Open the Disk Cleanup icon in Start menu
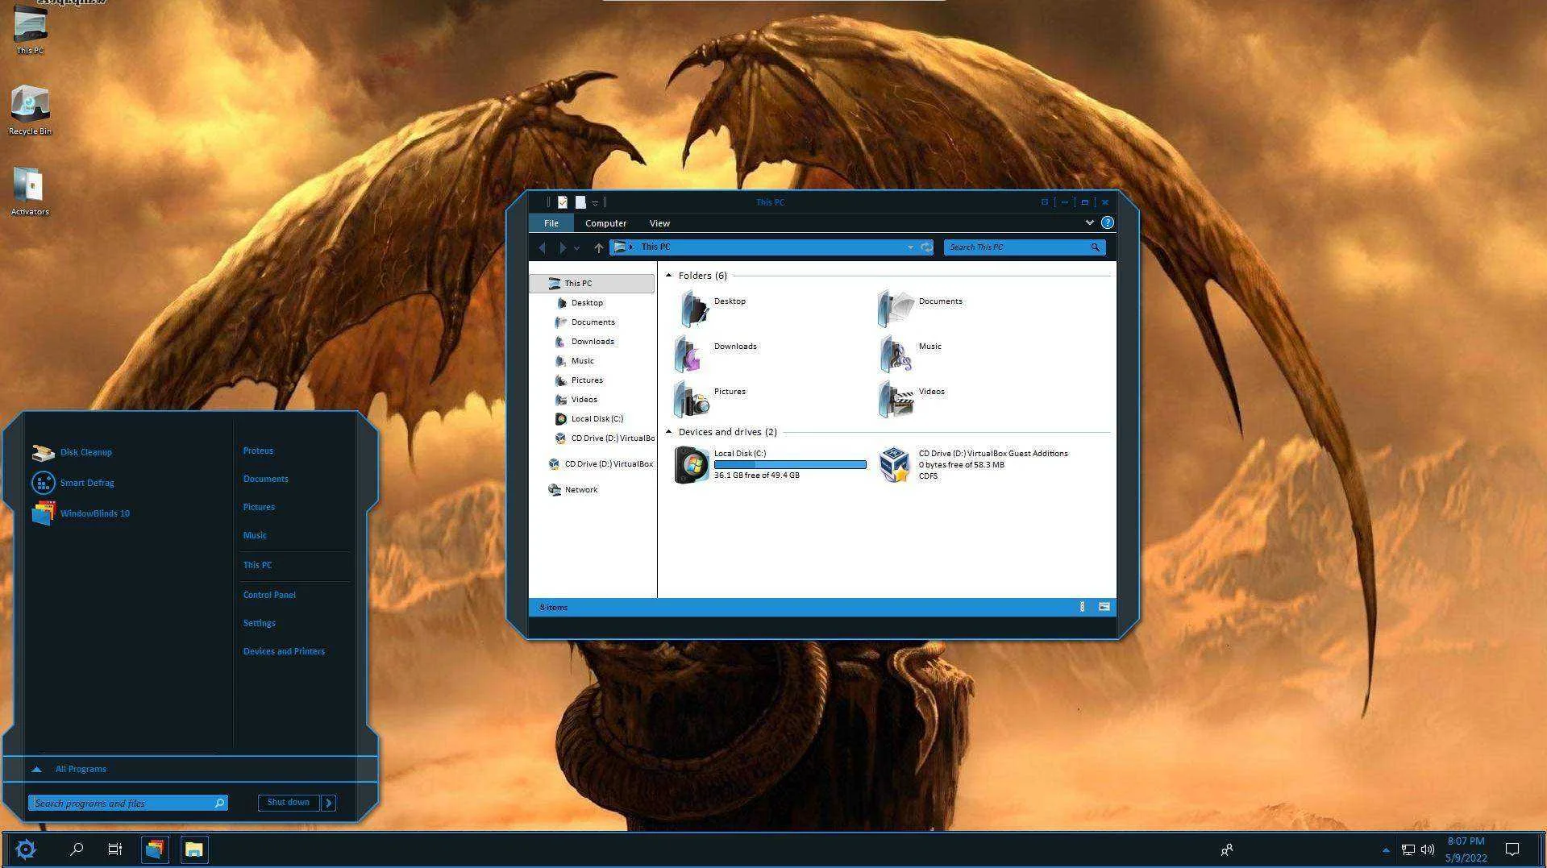 click(x=43, y=453)
